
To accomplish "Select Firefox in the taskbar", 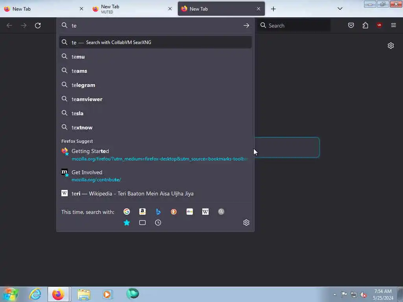I will click(x=58, y=294).
